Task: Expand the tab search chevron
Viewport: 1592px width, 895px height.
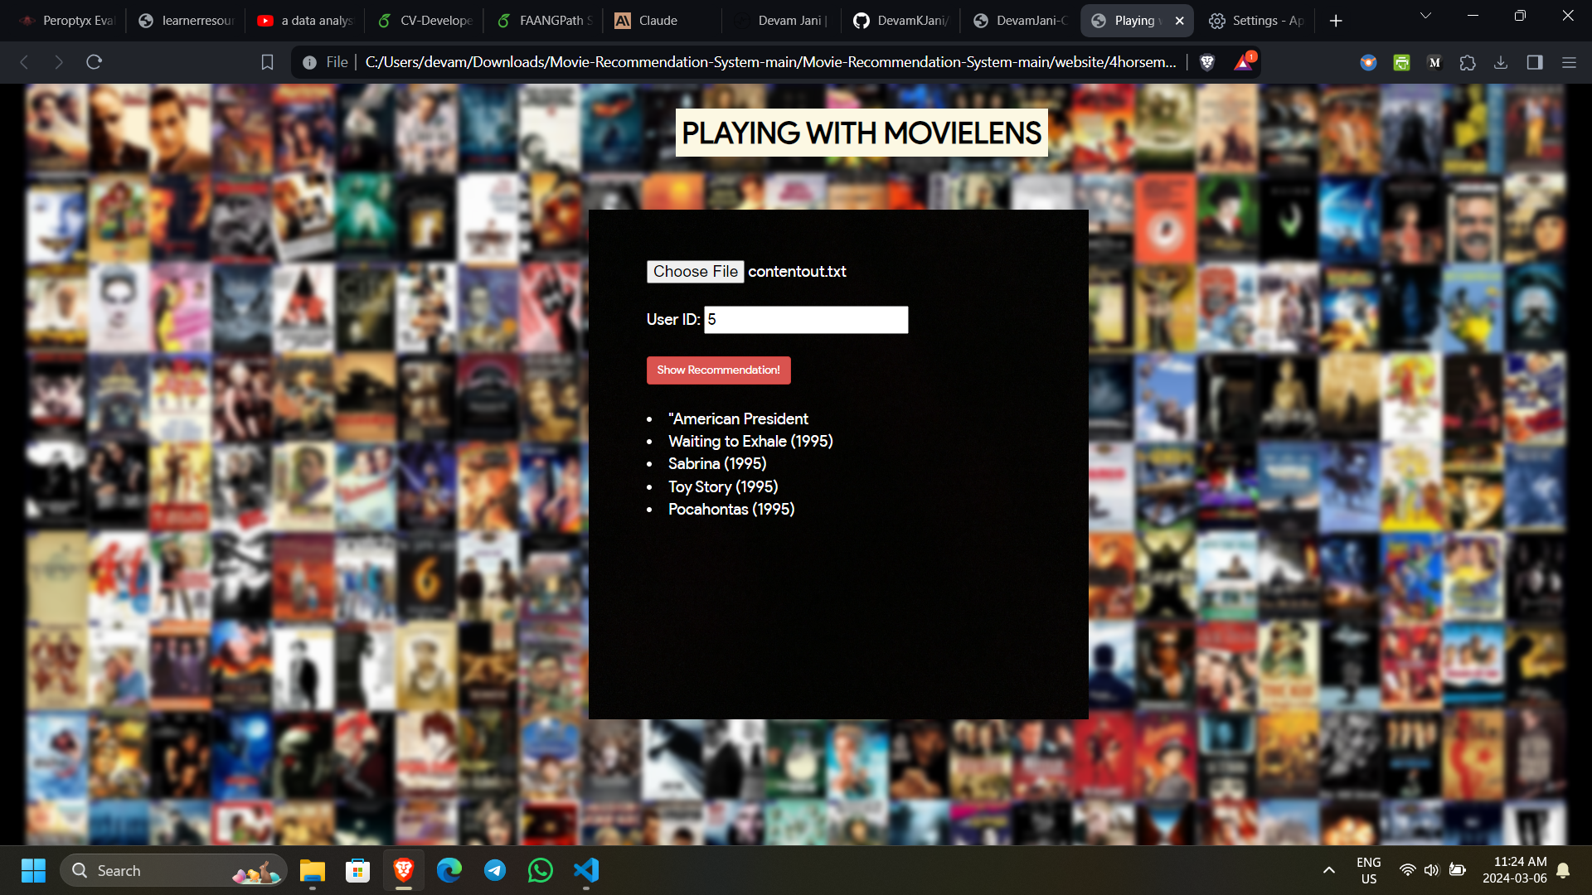Action: point(1425,16)
